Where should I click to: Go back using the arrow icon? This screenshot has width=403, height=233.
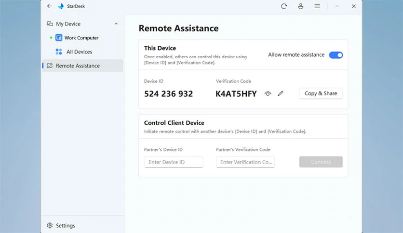tap(49, 6)
